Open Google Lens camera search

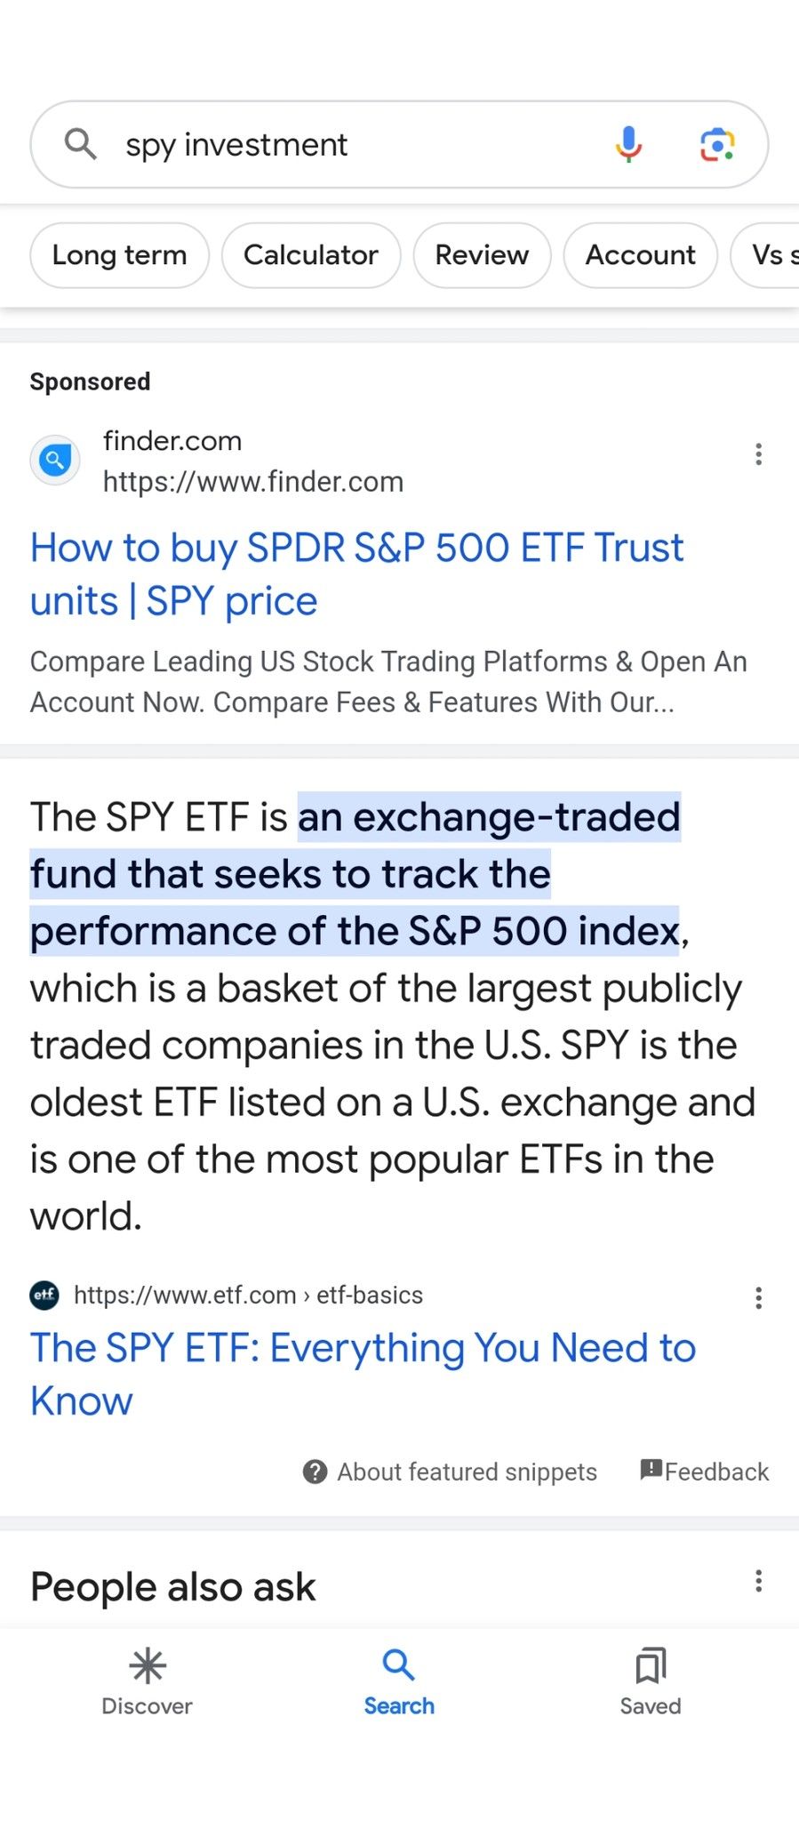click(717, 144)
